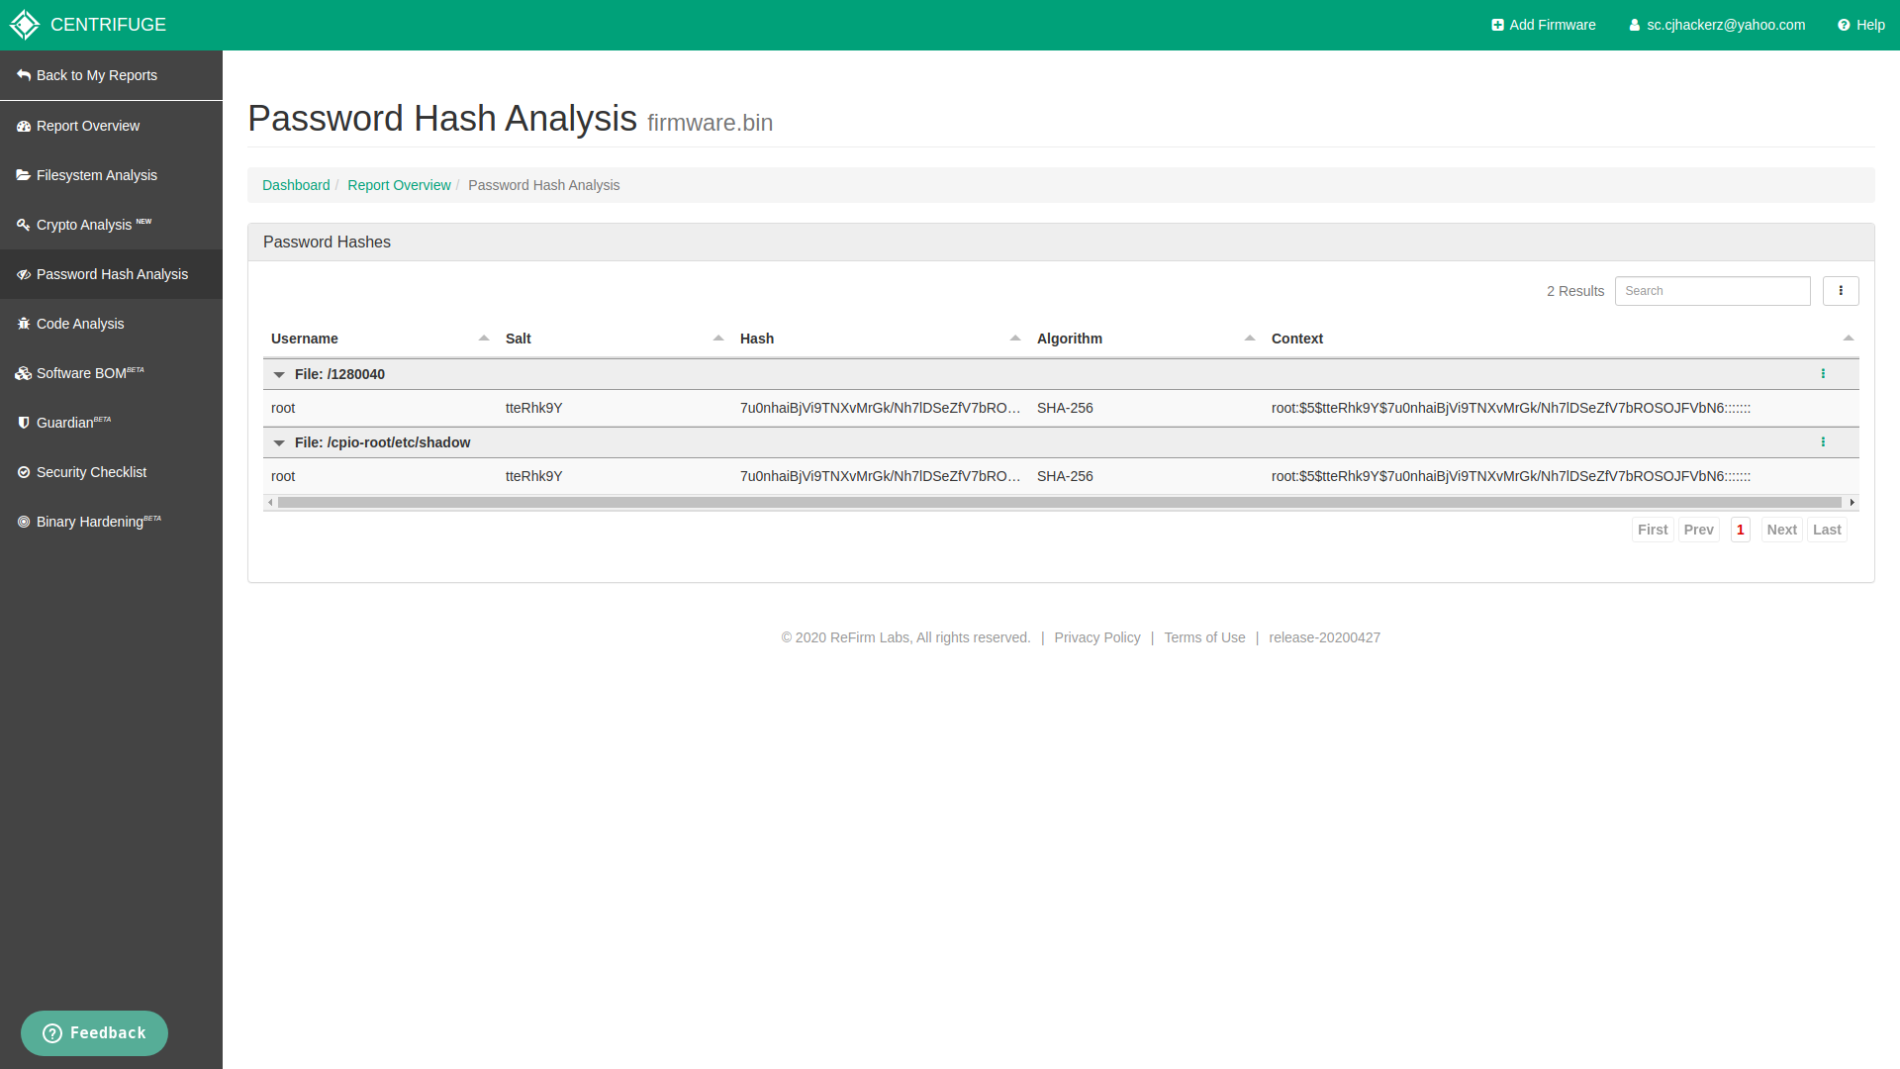Open Binary Hardening in sidebar
Screen dimensions: 1900x1069
point(111,522)
